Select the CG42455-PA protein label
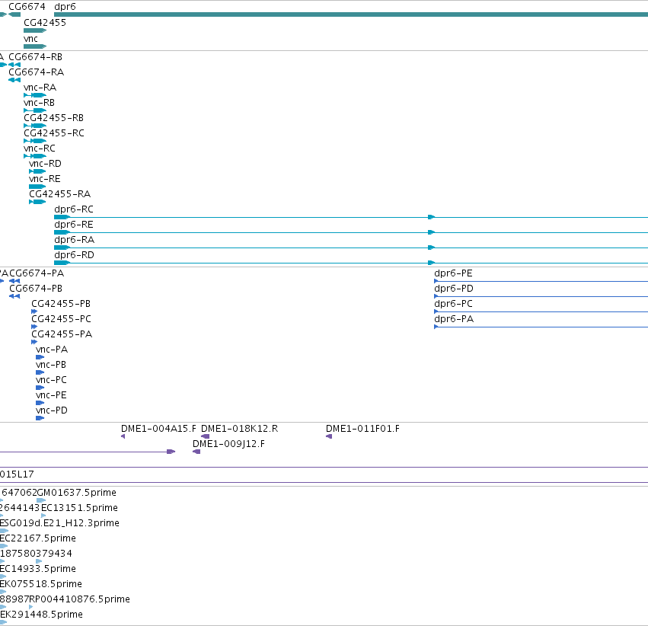 [x=62, y=334]
